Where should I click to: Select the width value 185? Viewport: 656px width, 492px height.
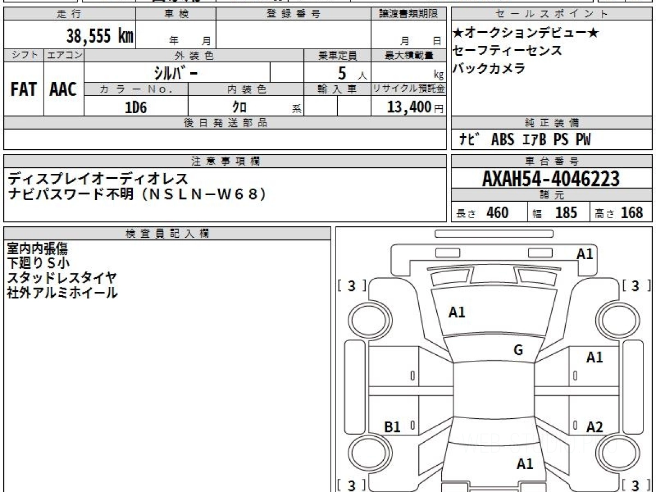coord(566,212)
